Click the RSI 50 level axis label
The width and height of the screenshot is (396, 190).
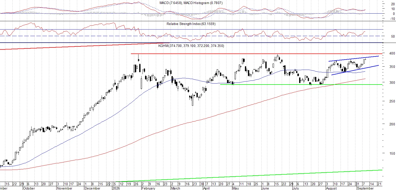click(393, 36)
